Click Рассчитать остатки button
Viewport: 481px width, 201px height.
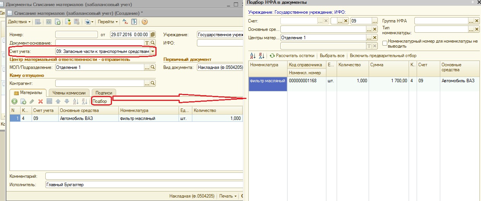pyautogui.click(x=292, y=56)
